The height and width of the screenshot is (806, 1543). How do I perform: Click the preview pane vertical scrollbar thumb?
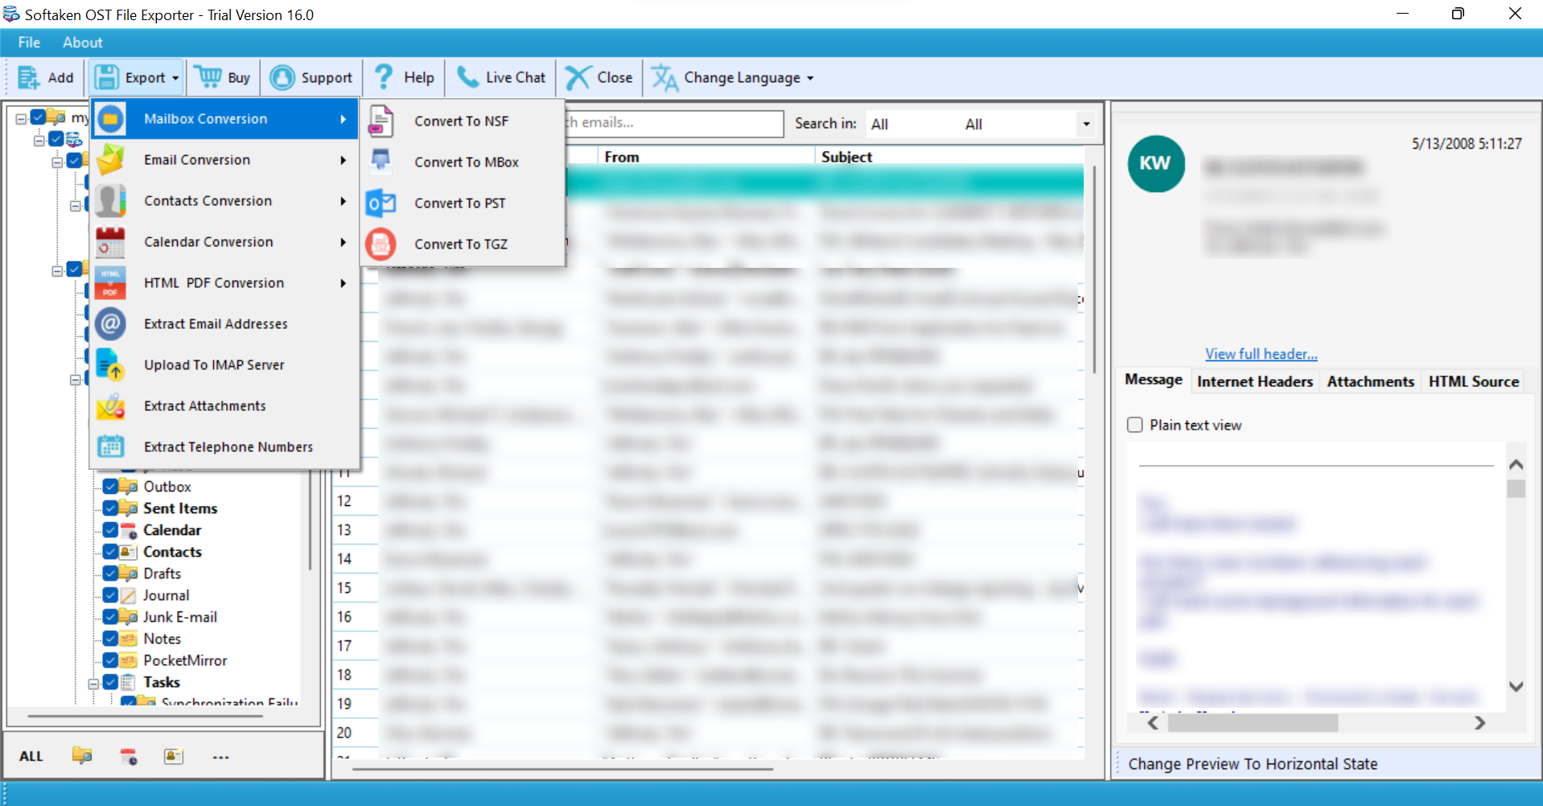[1516, 489]
